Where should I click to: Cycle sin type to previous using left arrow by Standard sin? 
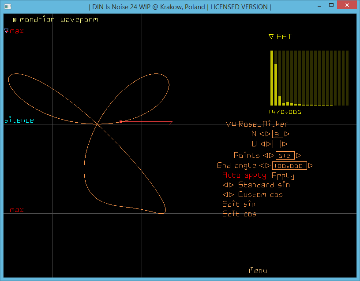pyautogui.click(x=225, y=185)
